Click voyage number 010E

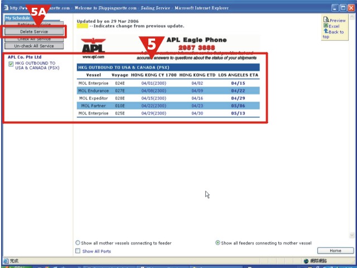tap(120, 106)
